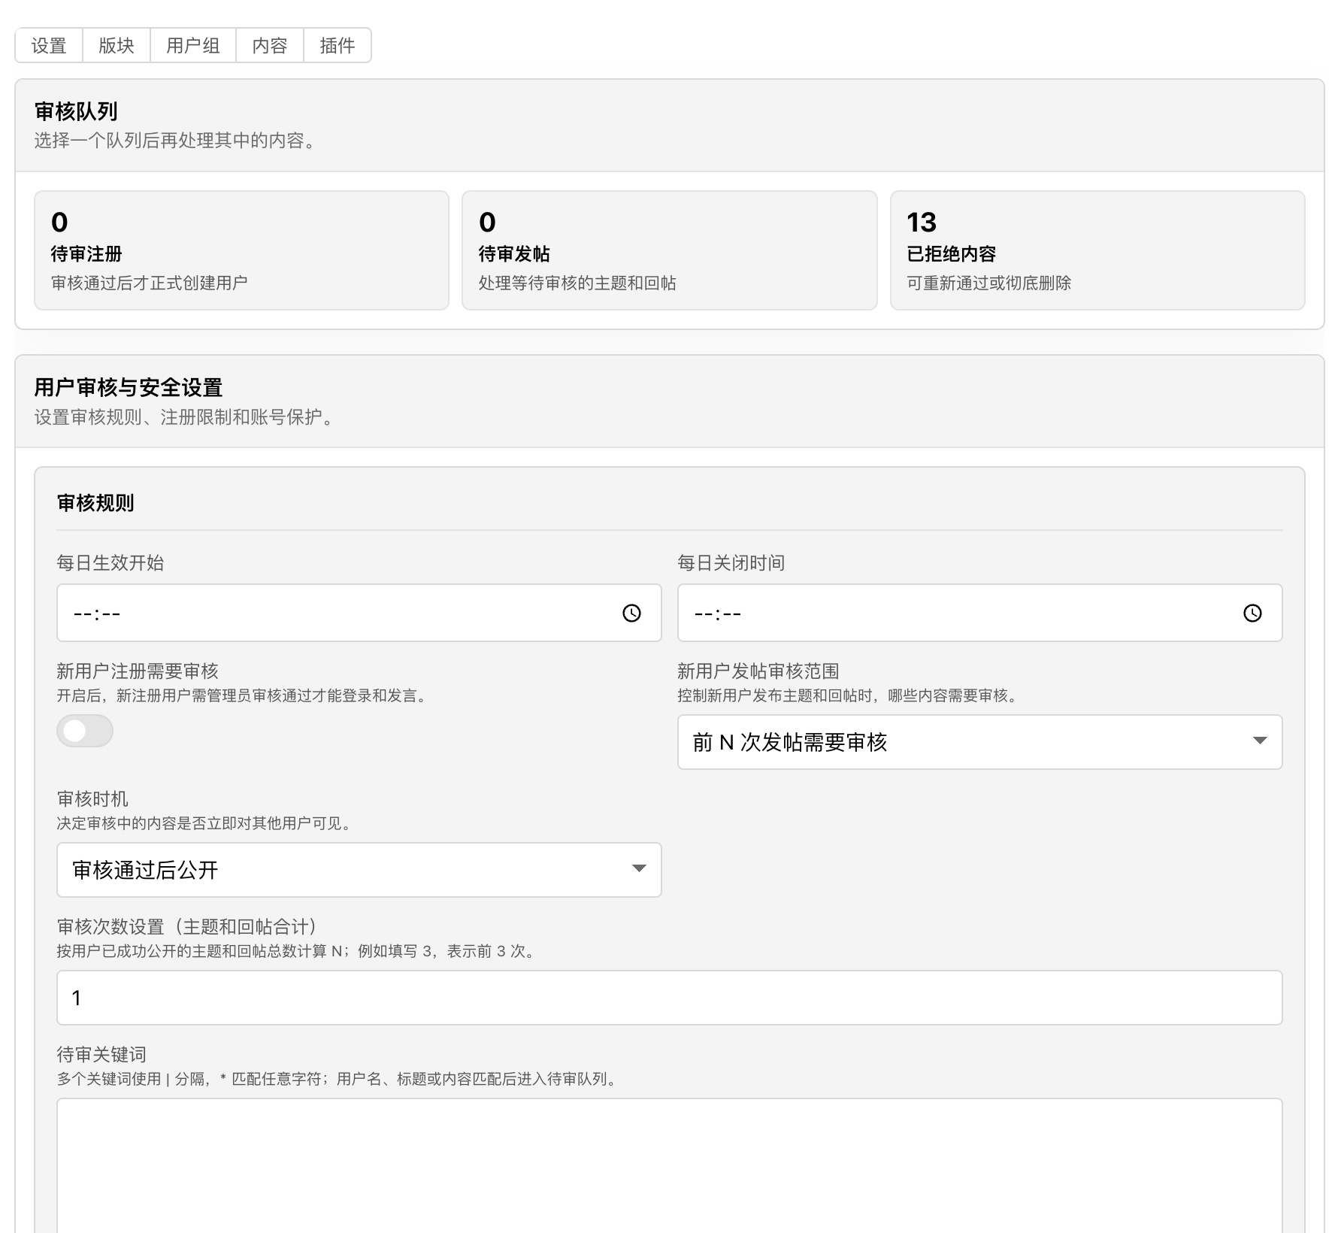Open the 已拒绝内容 queue card
This screenshot has height=1233, width=1338.
click(x=1097, y=250)
